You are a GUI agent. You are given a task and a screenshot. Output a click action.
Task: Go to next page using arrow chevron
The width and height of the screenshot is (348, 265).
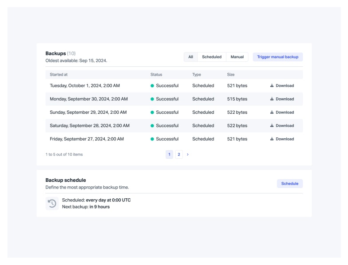pos(188,155)
